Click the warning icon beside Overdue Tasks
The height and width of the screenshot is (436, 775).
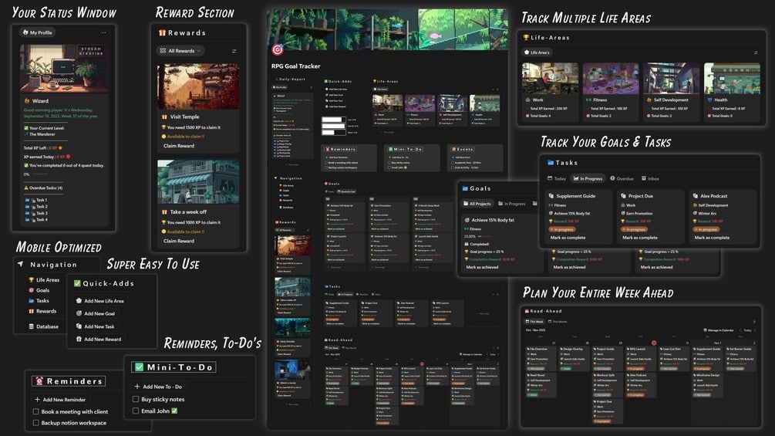pyautogui.click(x=26, y=188)
